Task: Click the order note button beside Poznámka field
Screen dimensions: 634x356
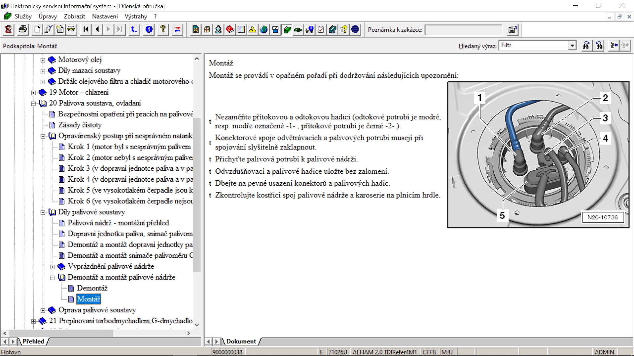Action: [x=512, y=30]
